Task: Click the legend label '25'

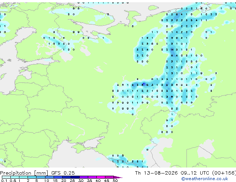Action: [72, 181]
